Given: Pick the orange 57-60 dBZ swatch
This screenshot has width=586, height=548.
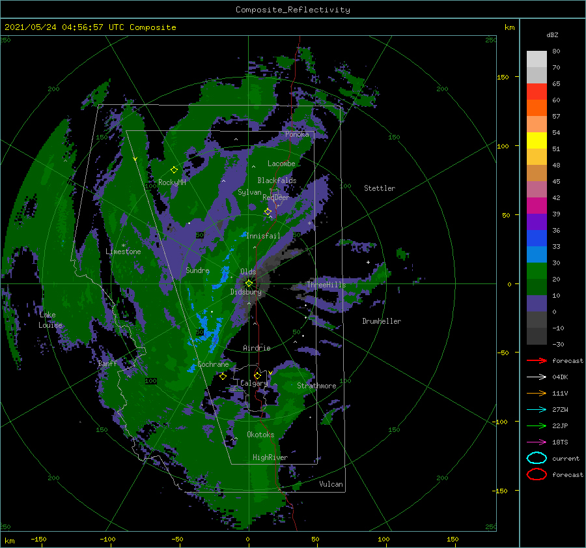Looking at the screenshot, I should (x=537, y=108).
